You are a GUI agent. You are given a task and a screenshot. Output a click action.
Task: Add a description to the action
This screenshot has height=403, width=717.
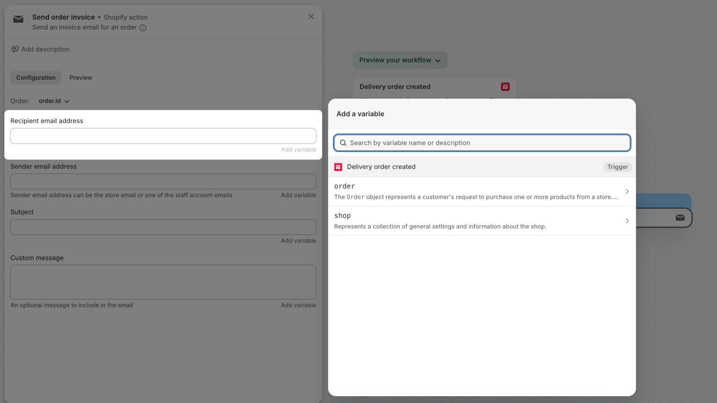[x=45, y=49]
